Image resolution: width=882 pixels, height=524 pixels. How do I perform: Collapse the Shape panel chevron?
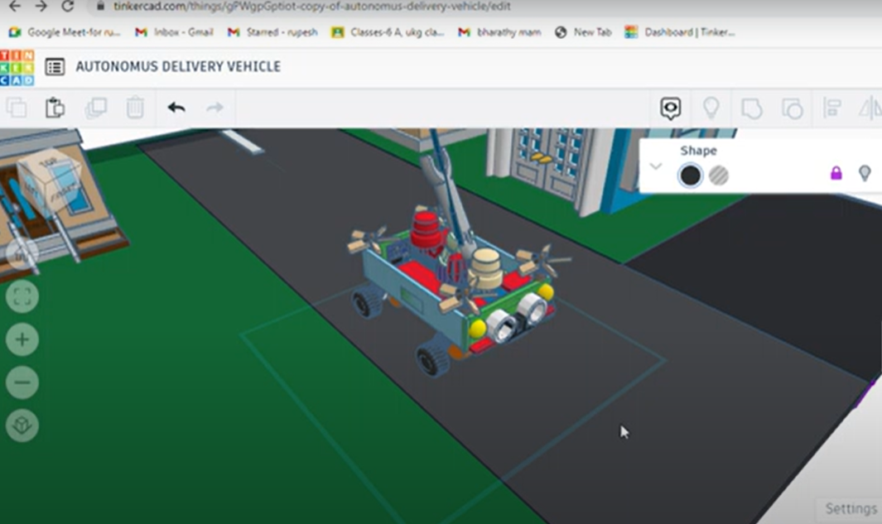[656, 166]
